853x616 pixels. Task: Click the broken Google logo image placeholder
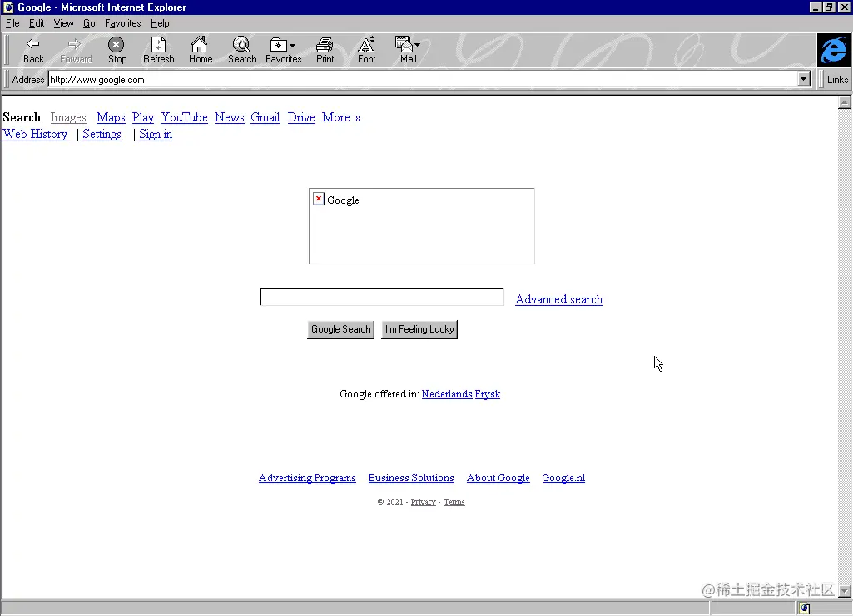pos(421,226)
